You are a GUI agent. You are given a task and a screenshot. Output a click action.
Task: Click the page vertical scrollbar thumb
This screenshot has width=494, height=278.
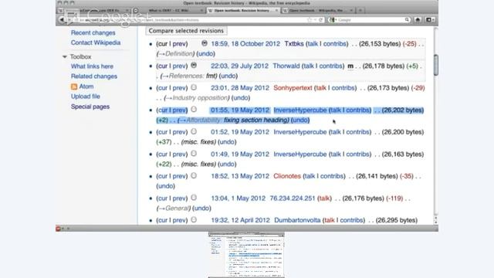pos(435,65)
